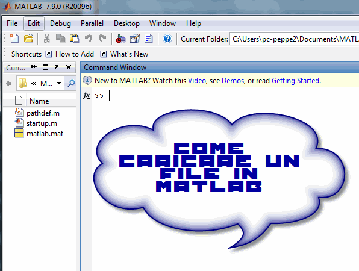Open the Debug menu
This screenshot has width=359, height=271.
point(60,23)
